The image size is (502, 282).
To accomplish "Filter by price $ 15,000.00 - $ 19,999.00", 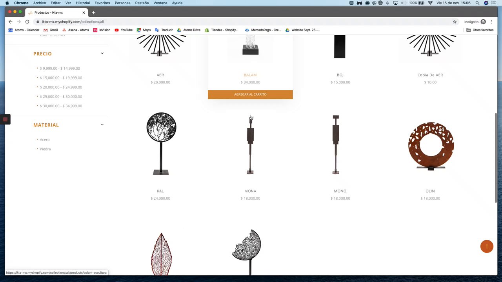I will [x=61, y=78].
